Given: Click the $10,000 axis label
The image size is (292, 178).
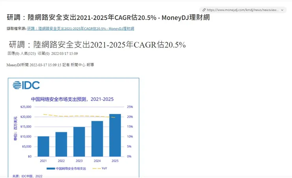Looking at the screenshot, I should point(26,137).
